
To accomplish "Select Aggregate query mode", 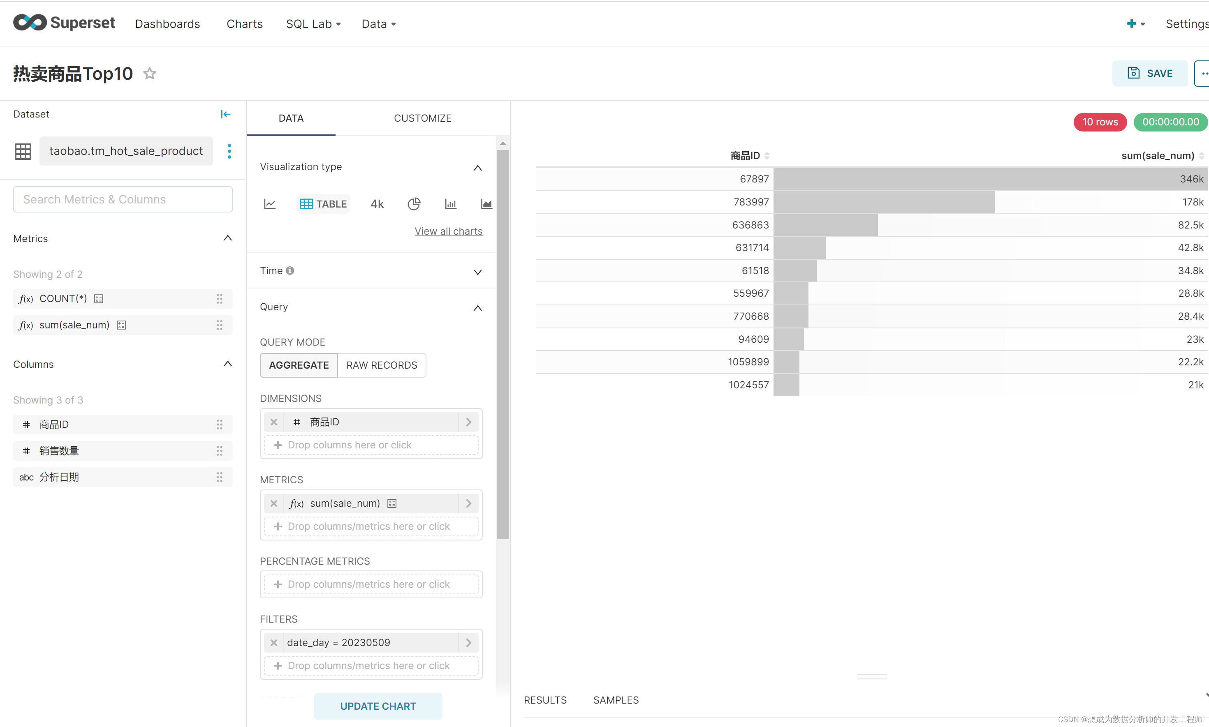I will click(299, 365).
